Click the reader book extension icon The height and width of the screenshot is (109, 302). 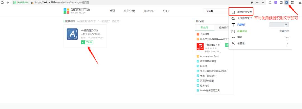tap(281, 3)
